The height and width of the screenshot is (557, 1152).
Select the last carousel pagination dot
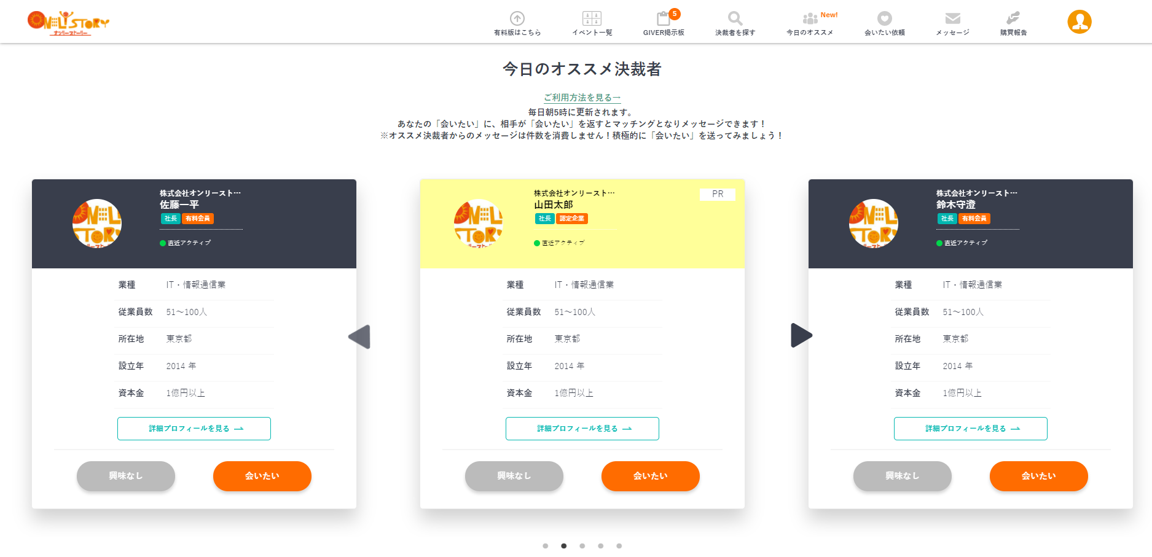tap(619, 546)
